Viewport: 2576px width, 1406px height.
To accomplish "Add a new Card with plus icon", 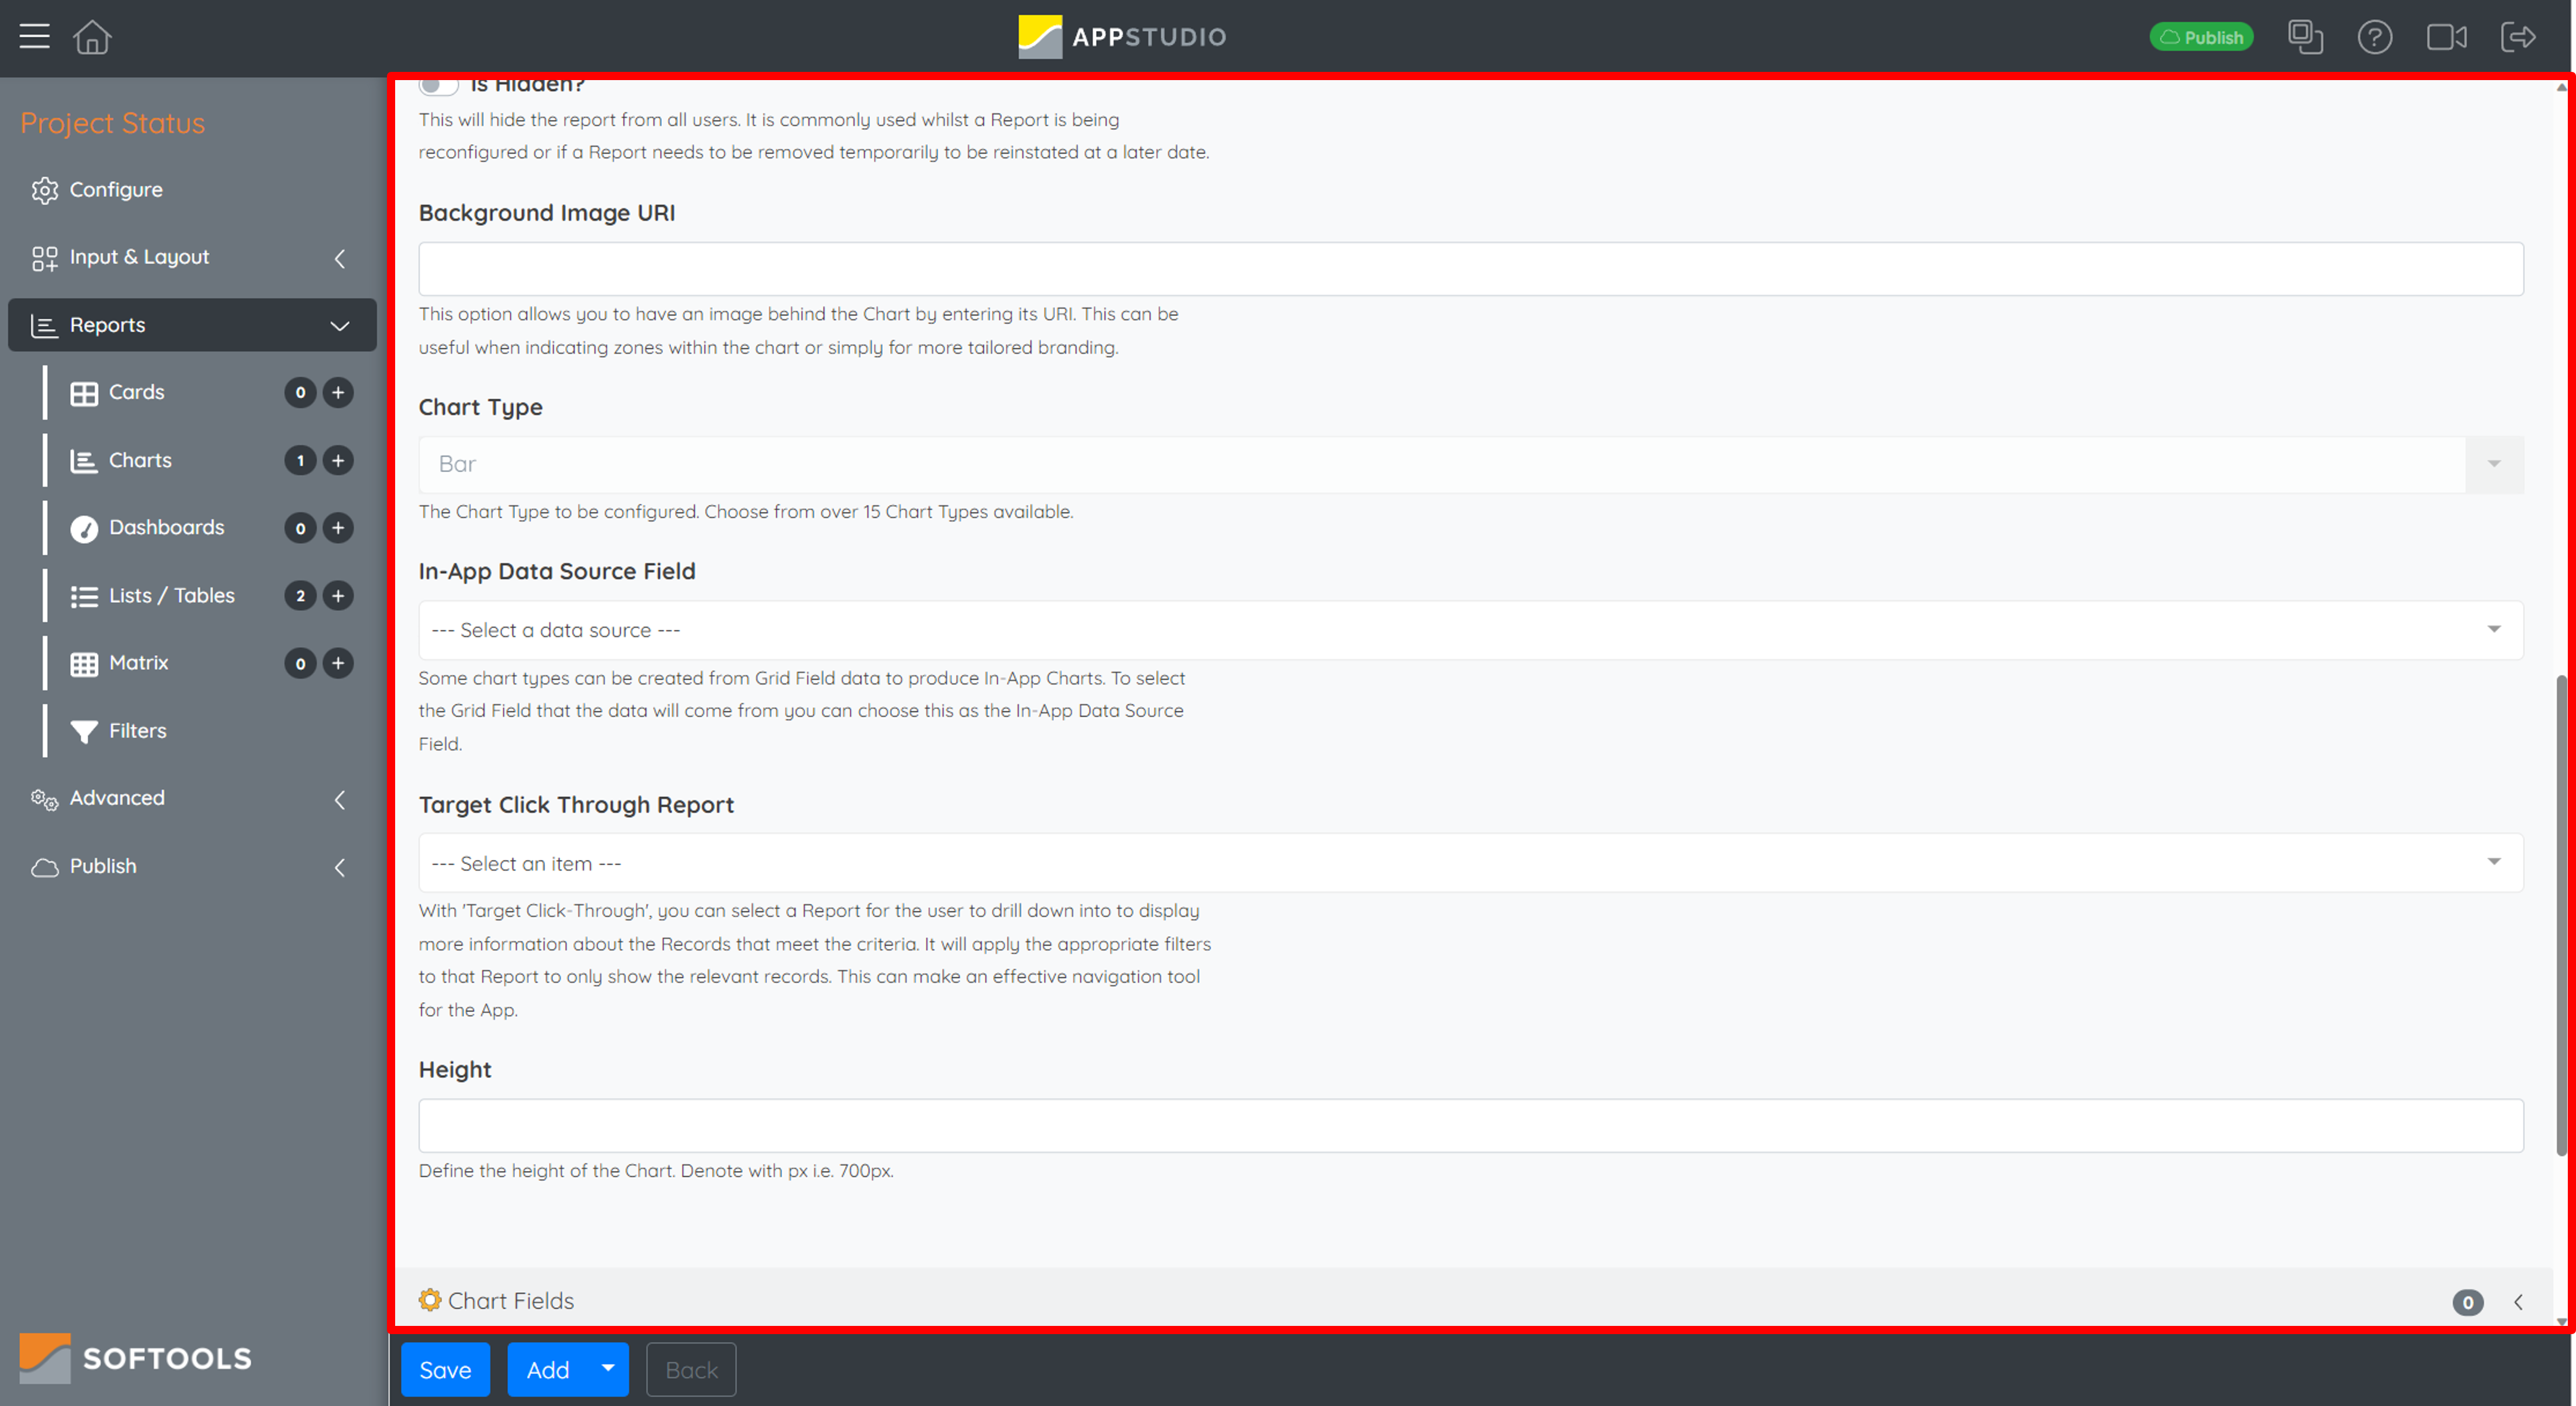I will 338,393.
